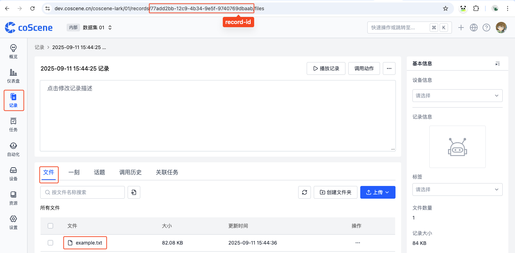Collapse the 基本信息 panel
This screenshot has height=253, width=515.
coord(497,64)
